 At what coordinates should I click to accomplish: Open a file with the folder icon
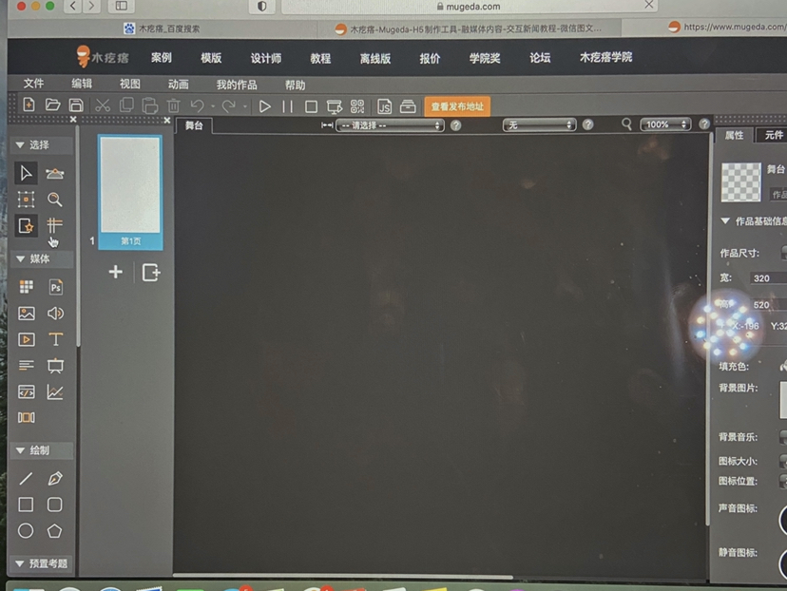click(x=52, y=105)
